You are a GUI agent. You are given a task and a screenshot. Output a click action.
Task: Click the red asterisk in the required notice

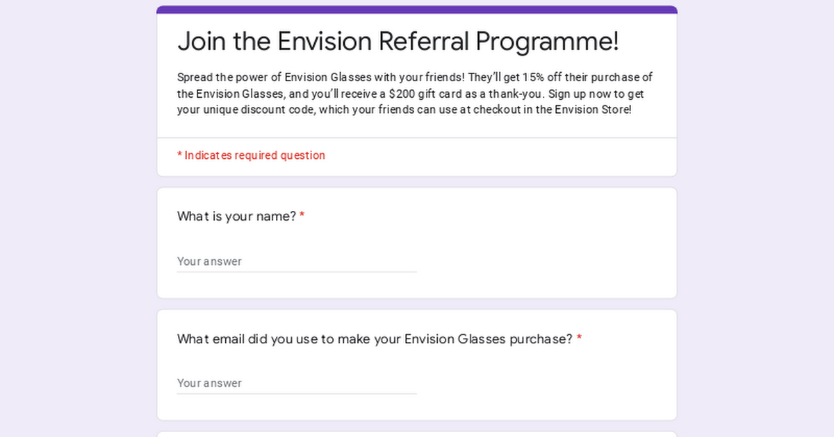tap(179, 155)
